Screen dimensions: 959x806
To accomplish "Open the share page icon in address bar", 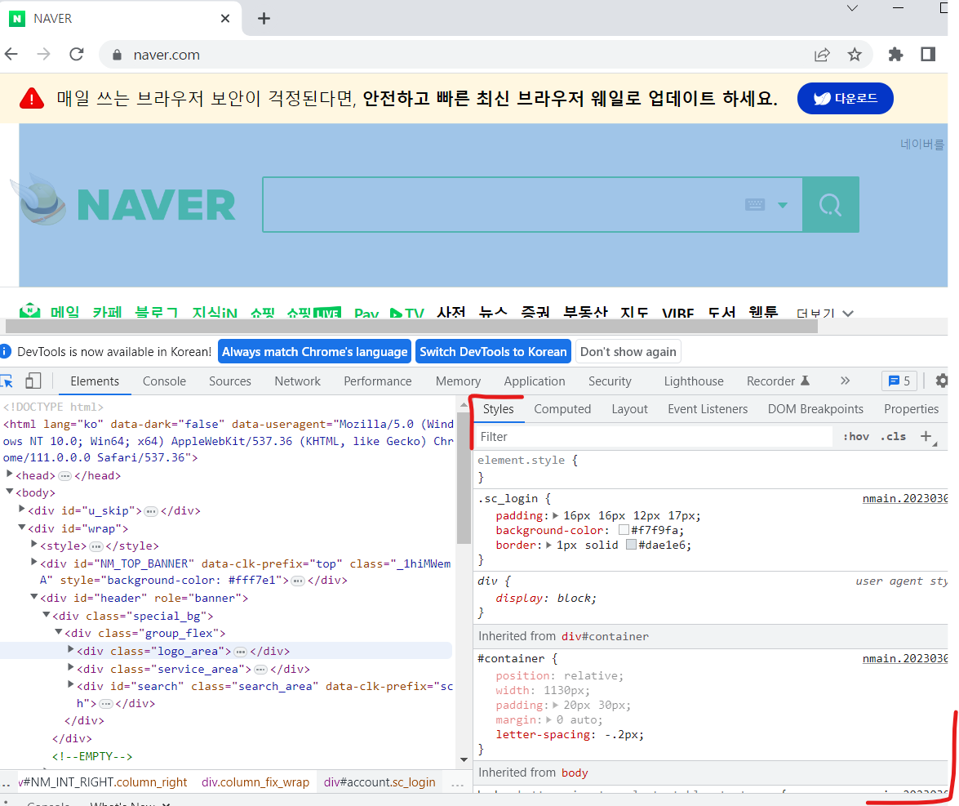I will pyautogui.click(x=822, y=55).
